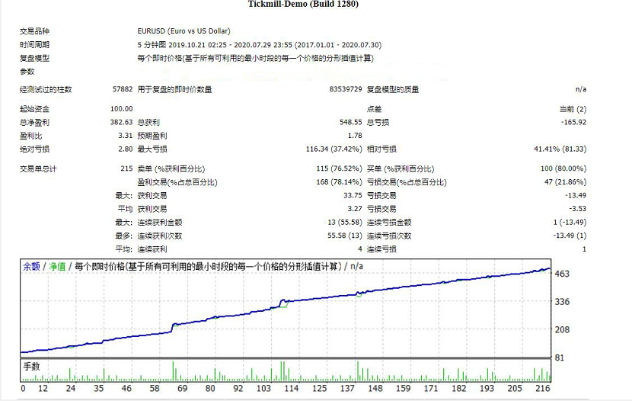632x401 pixels.
Task: Select the 208 axis label on chart
Action: [562, 329]
